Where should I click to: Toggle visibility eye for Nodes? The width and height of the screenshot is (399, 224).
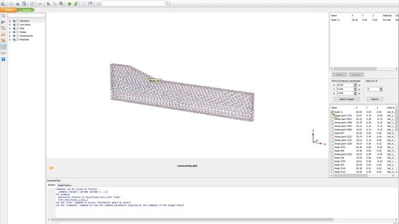click(14, 32)
